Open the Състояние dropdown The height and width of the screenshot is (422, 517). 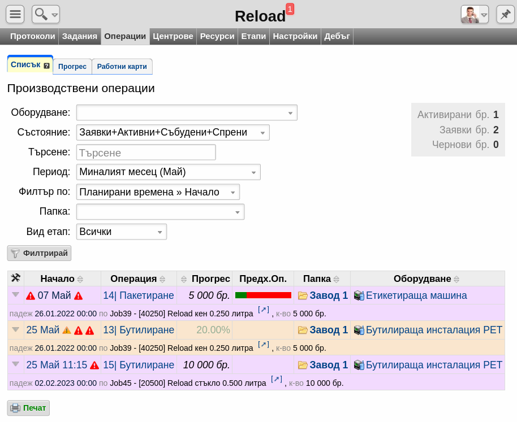[173, 132]
